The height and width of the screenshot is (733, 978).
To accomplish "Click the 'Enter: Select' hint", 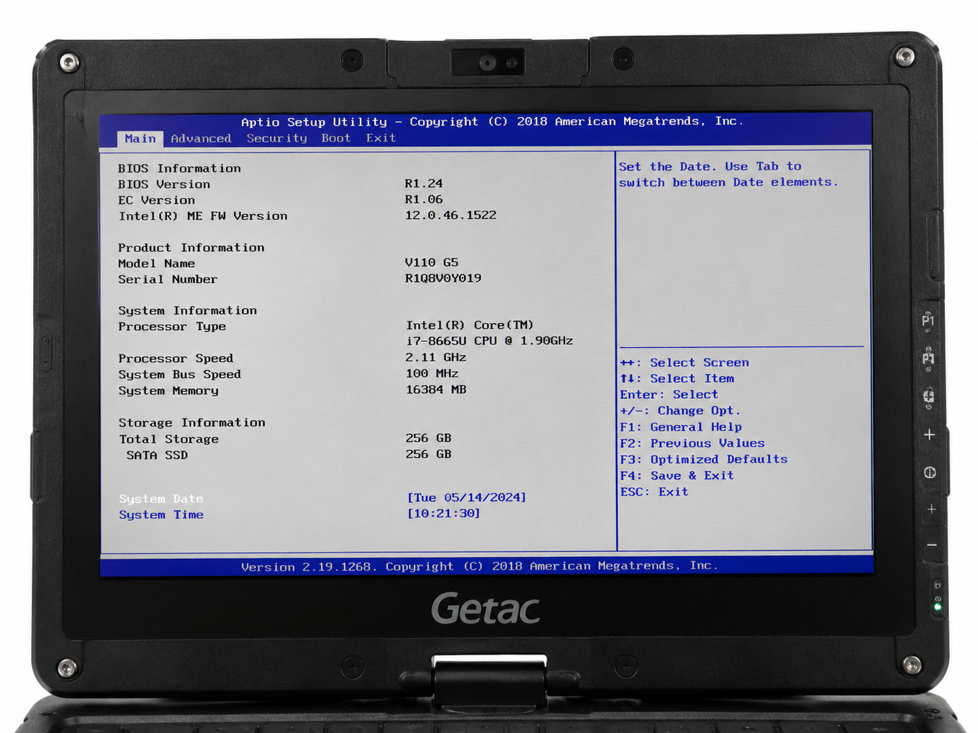I will coord(669,395).
